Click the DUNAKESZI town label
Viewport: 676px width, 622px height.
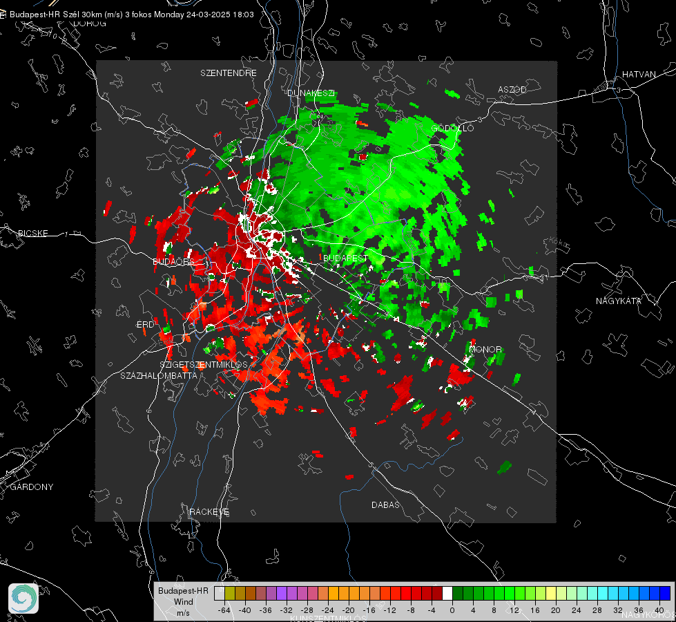tap(311, 93)
